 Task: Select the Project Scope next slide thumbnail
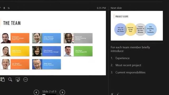[x=137, y=26]
